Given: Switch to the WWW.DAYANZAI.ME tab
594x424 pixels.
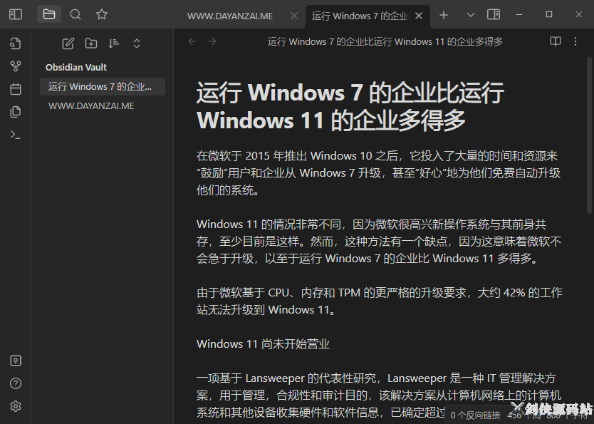Looking at the screenshot, I should (230, 16).
